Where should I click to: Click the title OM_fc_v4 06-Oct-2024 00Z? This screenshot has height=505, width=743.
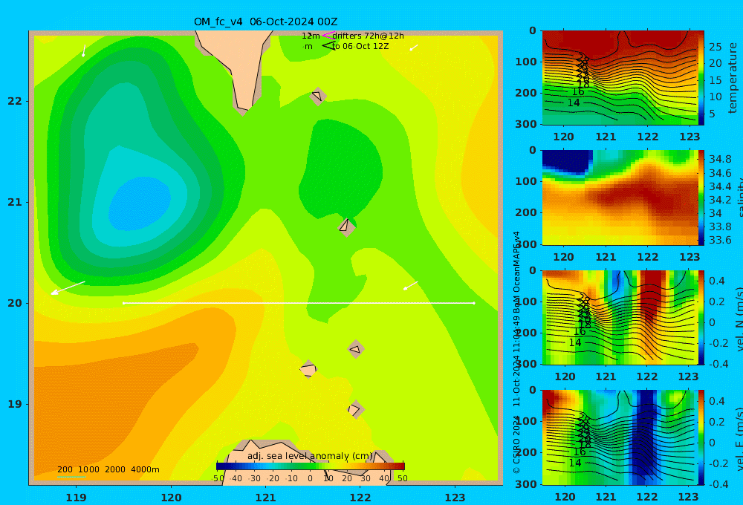pyautogui.click(x=265, y=22)
